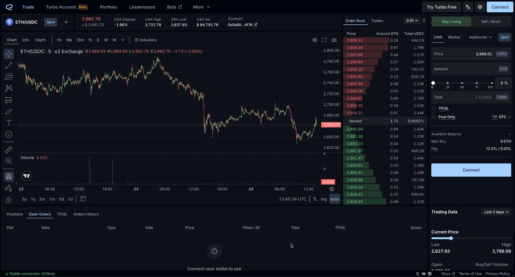Toggle the magnet snap mode
Viewport: 515px width, 277px height.
[x=9, y=176]
